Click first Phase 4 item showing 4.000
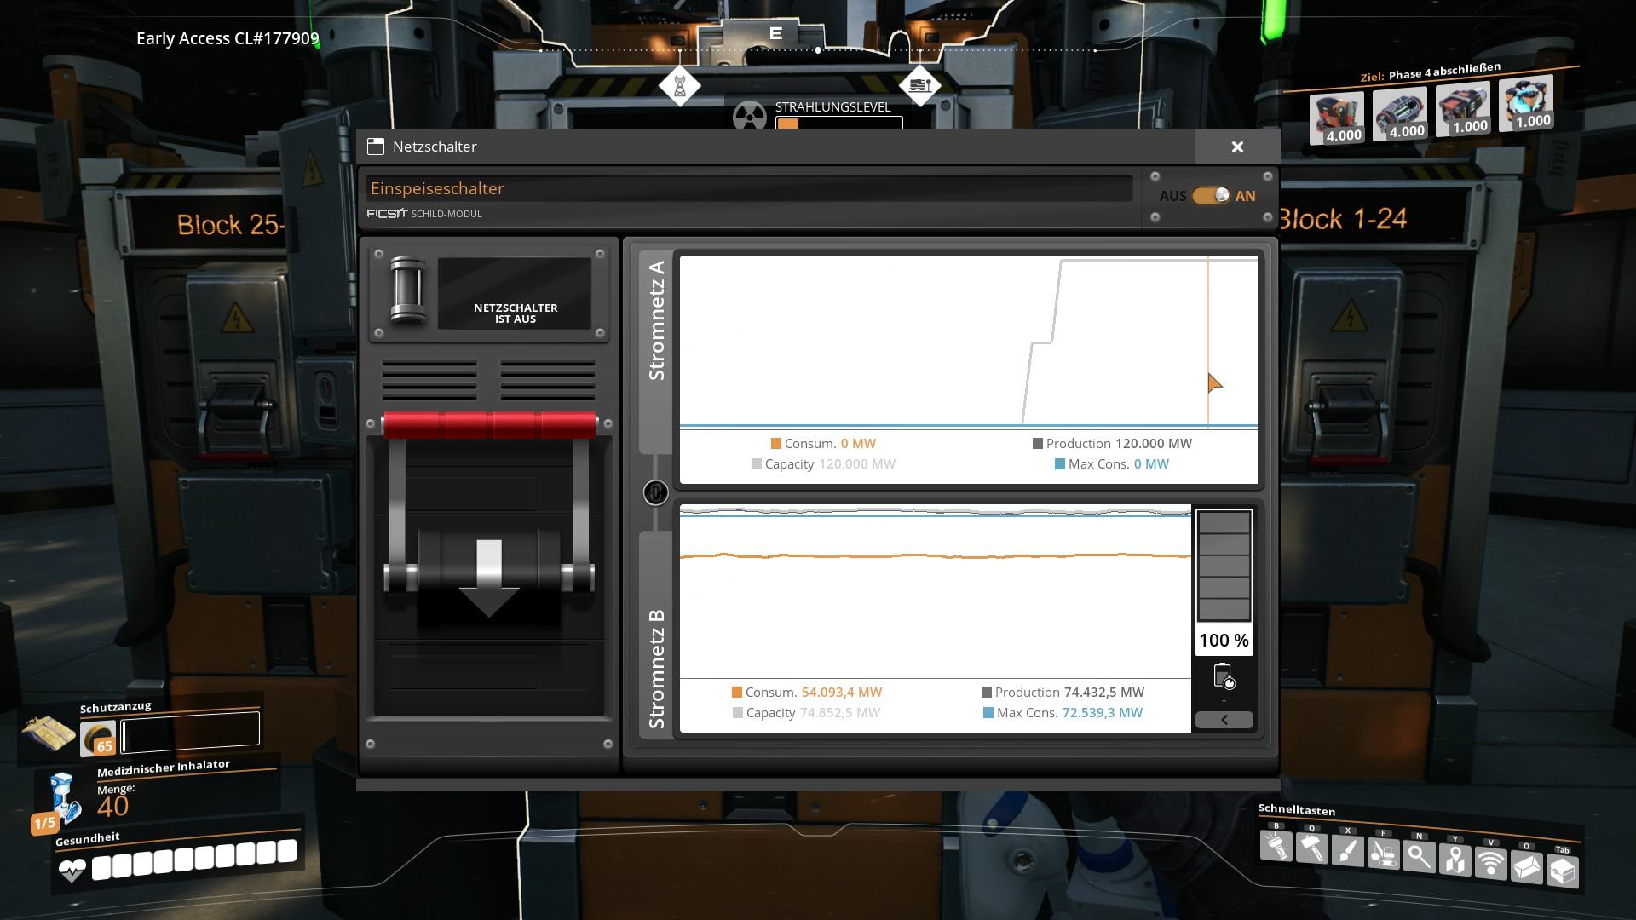 pos(1336,118)
